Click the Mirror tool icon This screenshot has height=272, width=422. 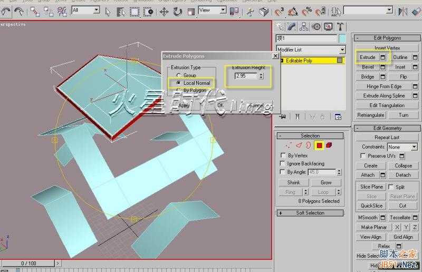tap(402, 12)
